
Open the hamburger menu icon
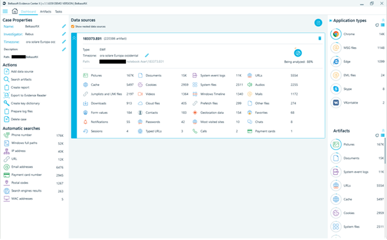pyautogui.click(x=5, y=11)
